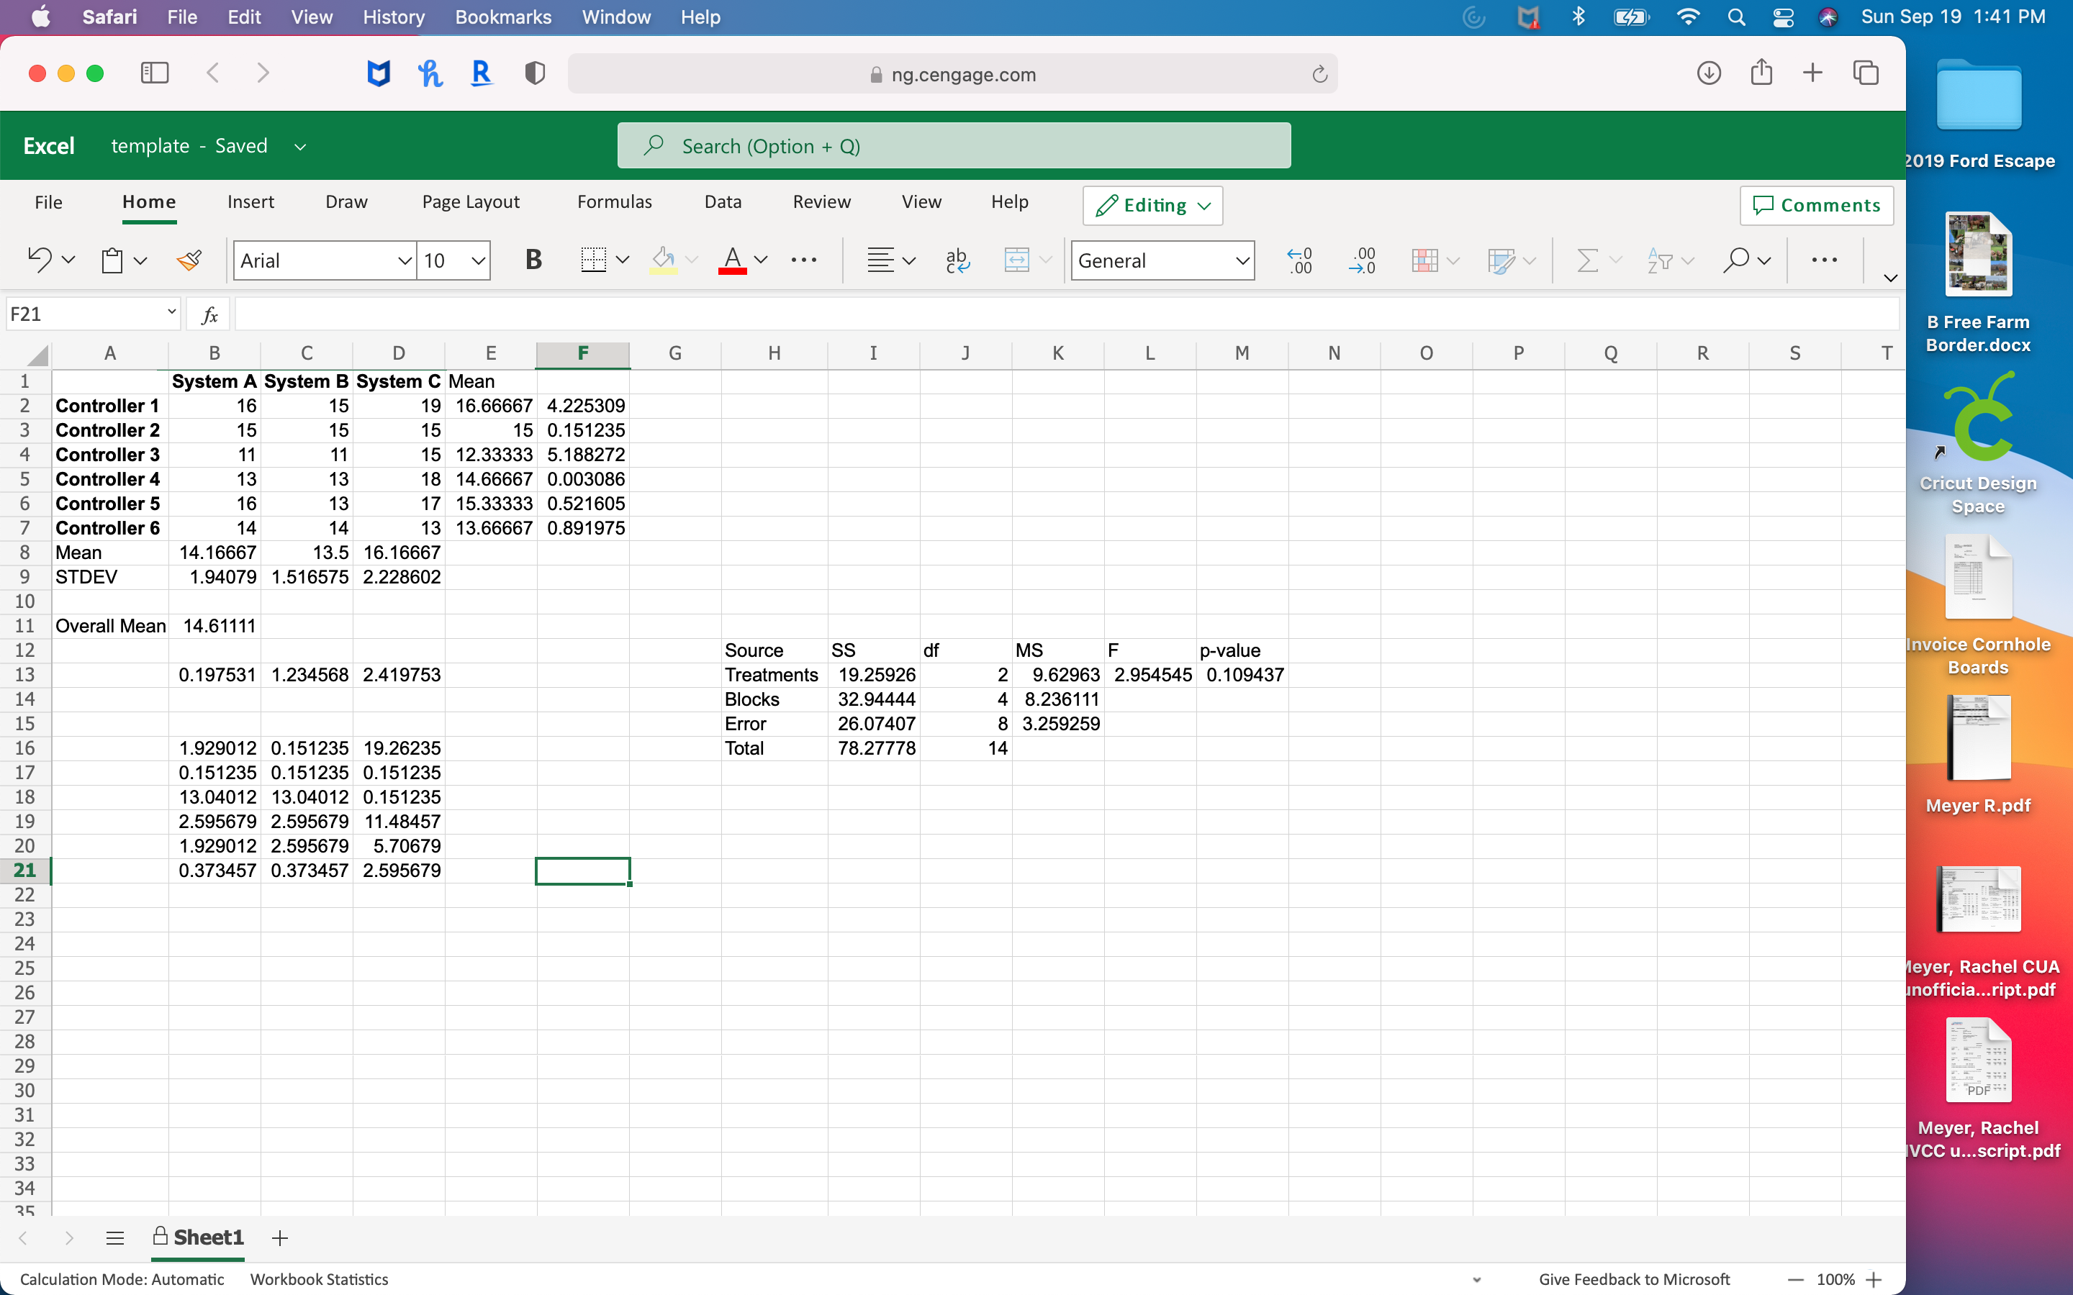This screenshot has height=1295, width=2073.
Task: Click the Decrease Decimal icon
Action: point(1361,260)
